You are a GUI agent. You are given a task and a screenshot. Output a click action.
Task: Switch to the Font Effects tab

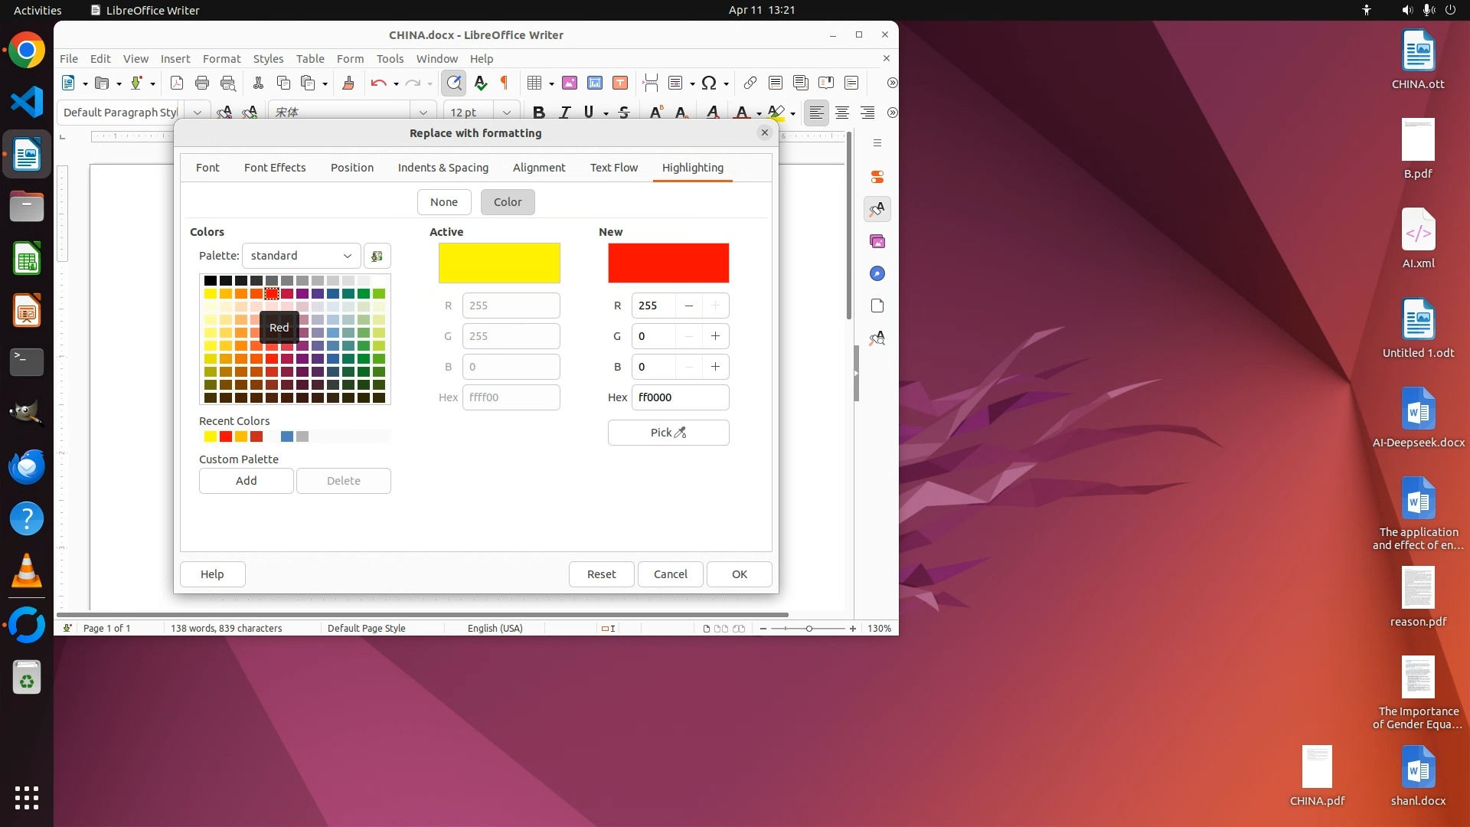point(275,168)
